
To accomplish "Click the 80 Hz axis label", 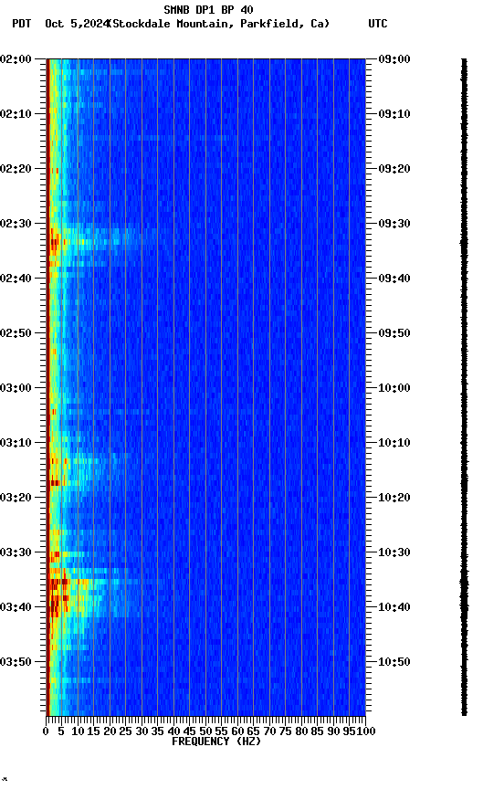I will 302,731.
